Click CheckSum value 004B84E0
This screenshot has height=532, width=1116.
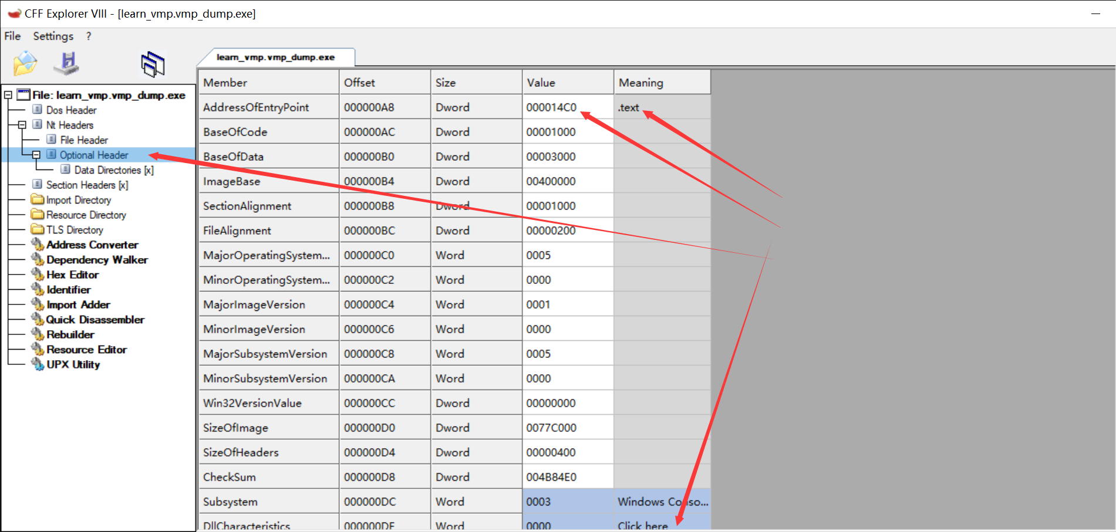(x=568, y=477)
